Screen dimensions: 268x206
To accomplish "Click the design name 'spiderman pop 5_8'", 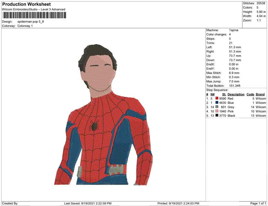I will (x=31, y=21).
